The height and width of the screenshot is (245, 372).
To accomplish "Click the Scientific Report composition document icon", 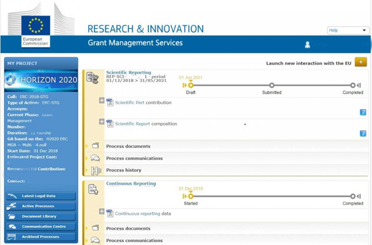I will pos(109,124).
